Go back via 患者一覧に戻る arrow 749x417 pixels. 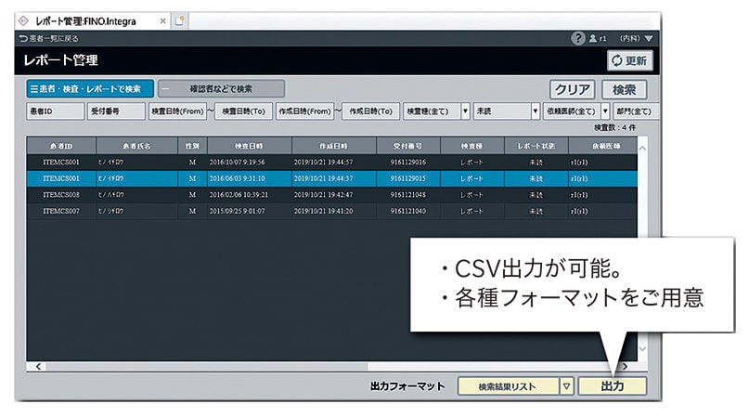point(23,39)
